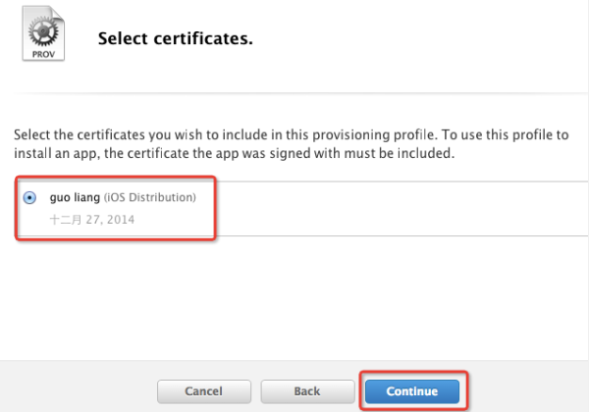The height and width of the screenshot is (412, 589).
Task: Click the PROV provisioning file icon
Action: tap(43, 33)
